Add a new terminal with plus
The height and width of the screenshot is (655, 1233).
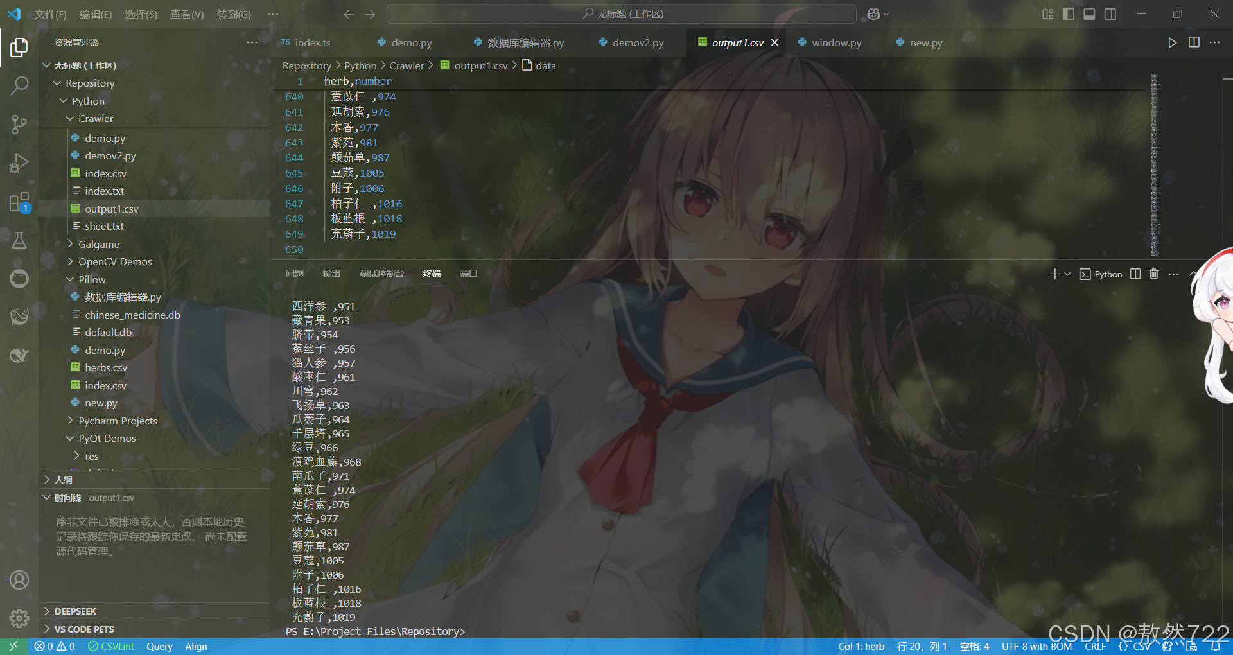click(1054, 274)
